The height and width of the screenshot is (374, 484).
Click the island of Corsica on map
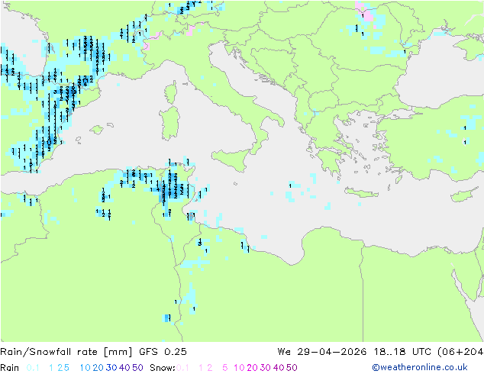pos(171,92)
